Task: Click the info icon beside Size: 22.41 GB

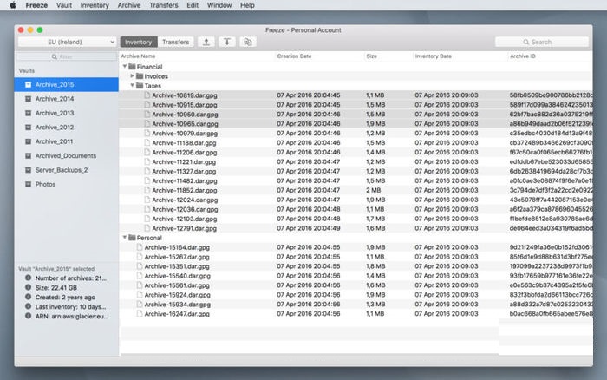Action: (28, 287)
